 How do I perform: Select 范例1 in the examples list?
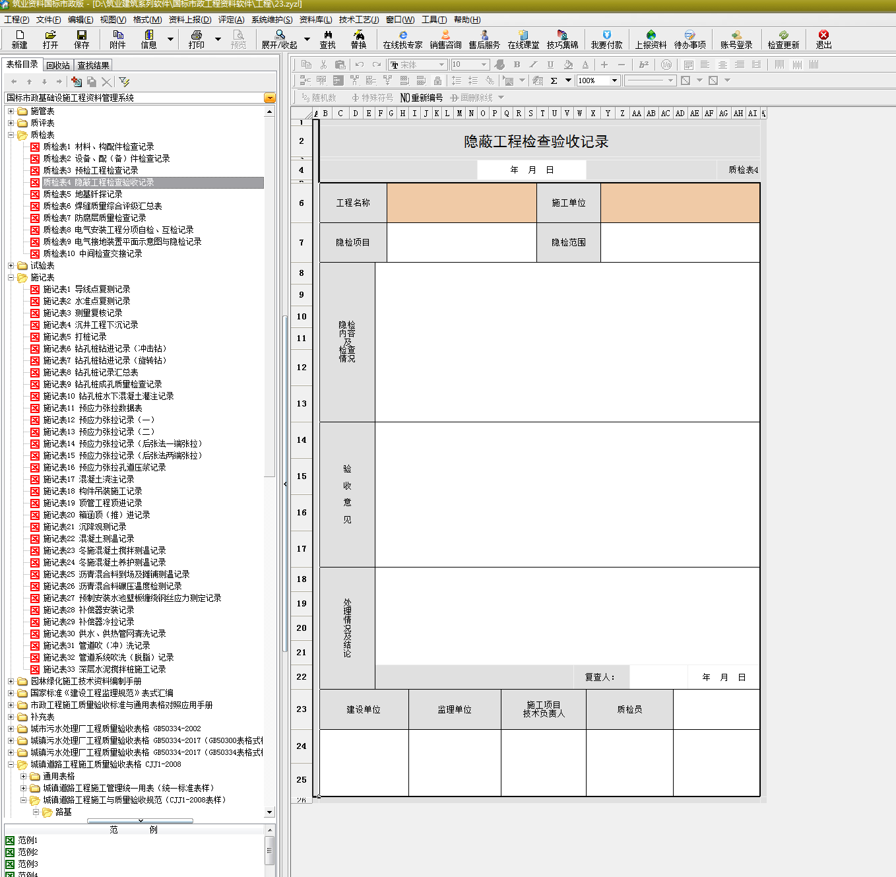point(28,840)
